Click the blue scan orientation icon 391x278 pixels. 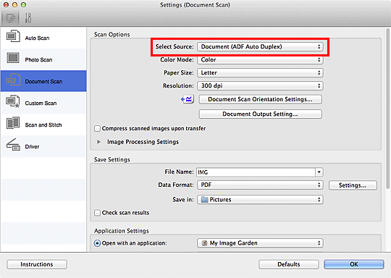[188, 99]
